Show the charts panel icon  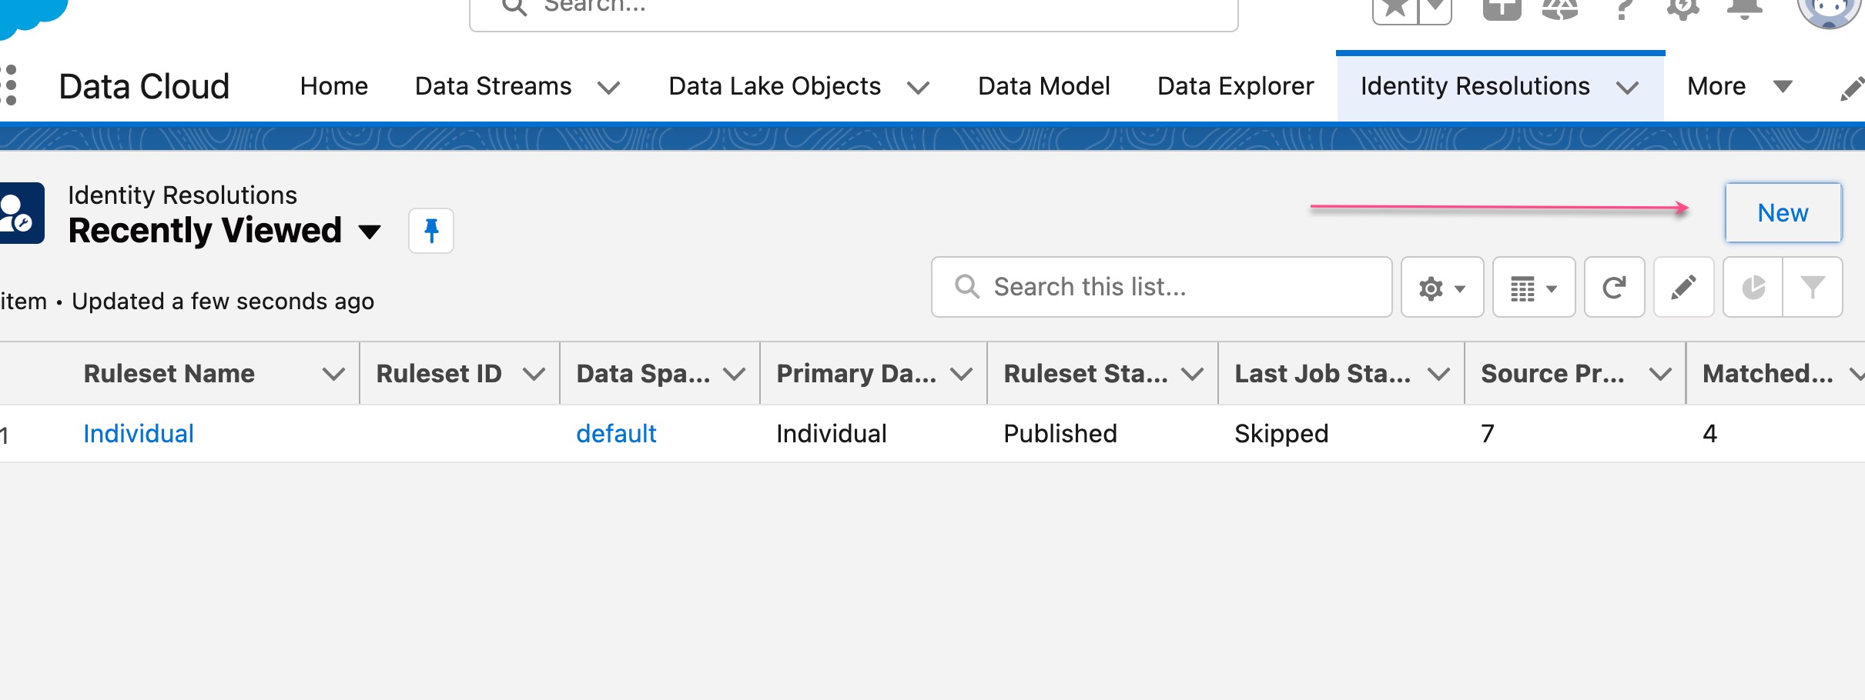pos(1753,288)
